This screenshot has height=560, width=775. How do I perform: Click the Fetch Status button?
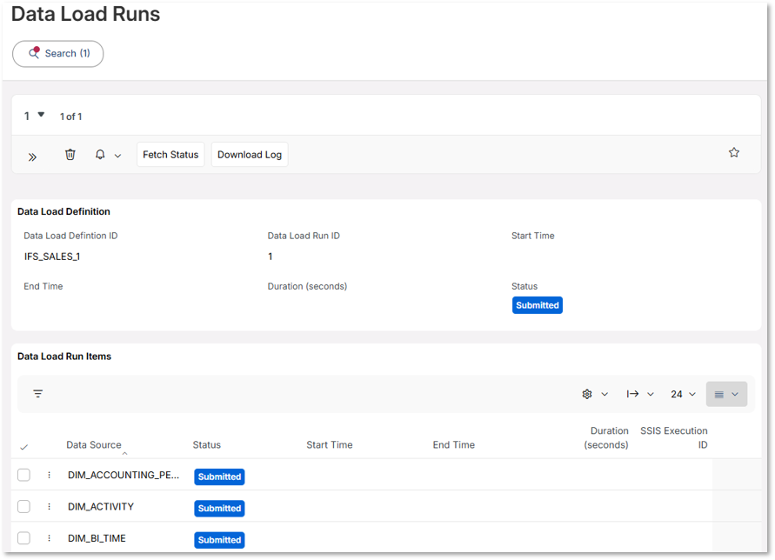pyautogui.click(x=170, y=154)
